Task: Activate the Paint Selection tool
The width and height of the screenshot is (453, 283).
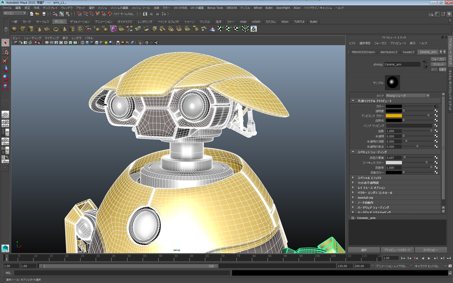Action: pyautogui.click(x=5, y=60)
